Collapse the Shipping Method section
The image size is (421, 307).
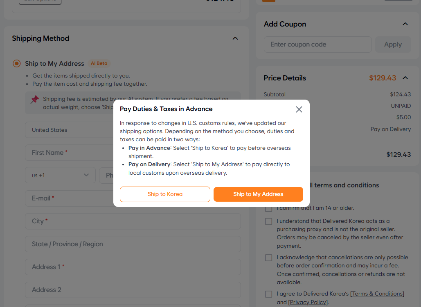tap(235, 38)
